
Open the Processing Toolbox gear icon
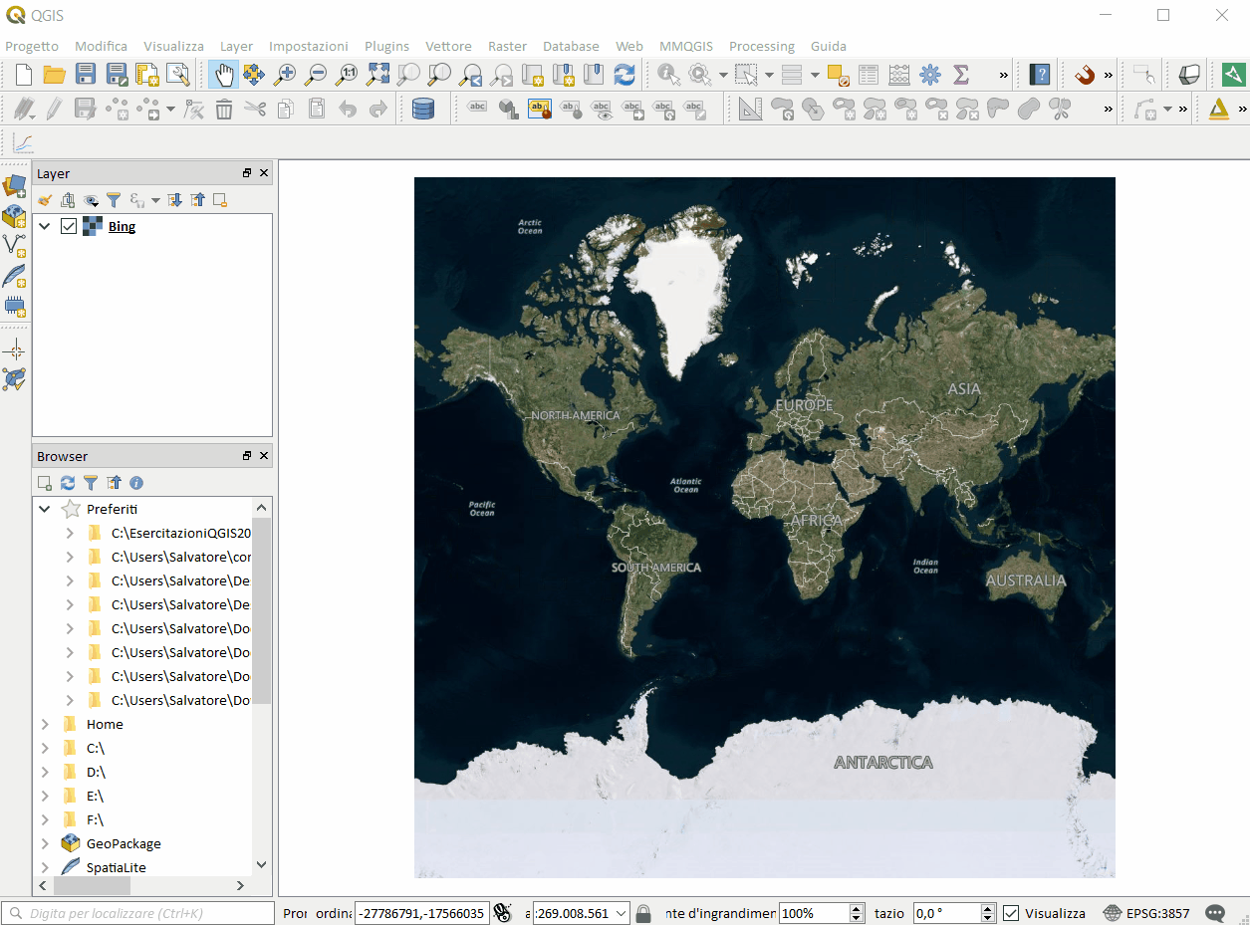click(x=930, y=75)
